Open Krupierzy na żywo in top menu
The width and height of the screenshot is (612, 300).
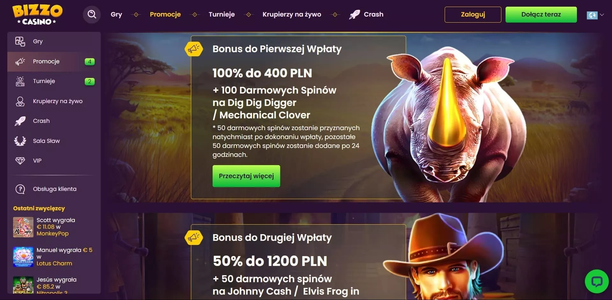[x=292, y=14]
